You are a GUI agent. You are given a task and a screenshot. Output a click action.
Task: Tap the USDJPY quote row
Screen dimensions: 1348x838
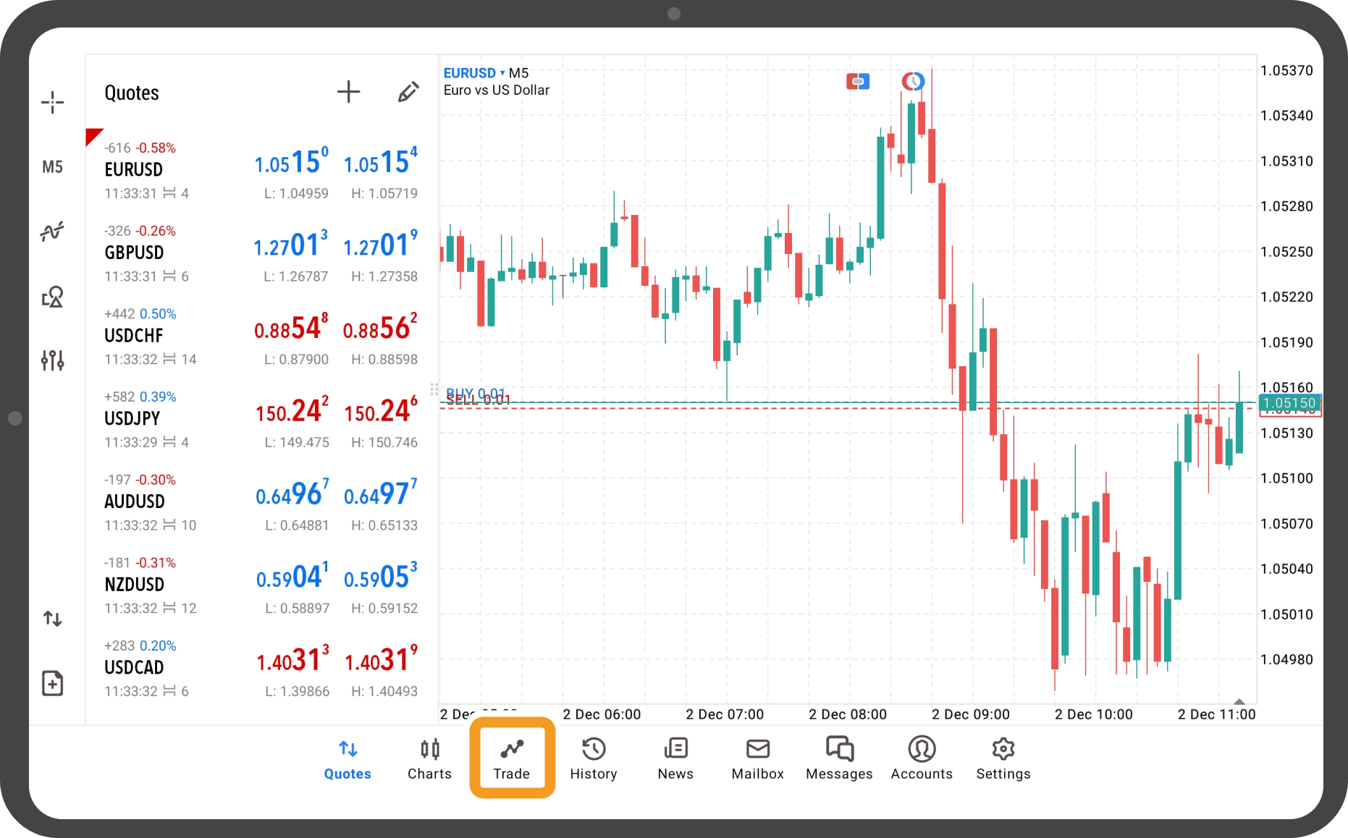tap(261, 419)
